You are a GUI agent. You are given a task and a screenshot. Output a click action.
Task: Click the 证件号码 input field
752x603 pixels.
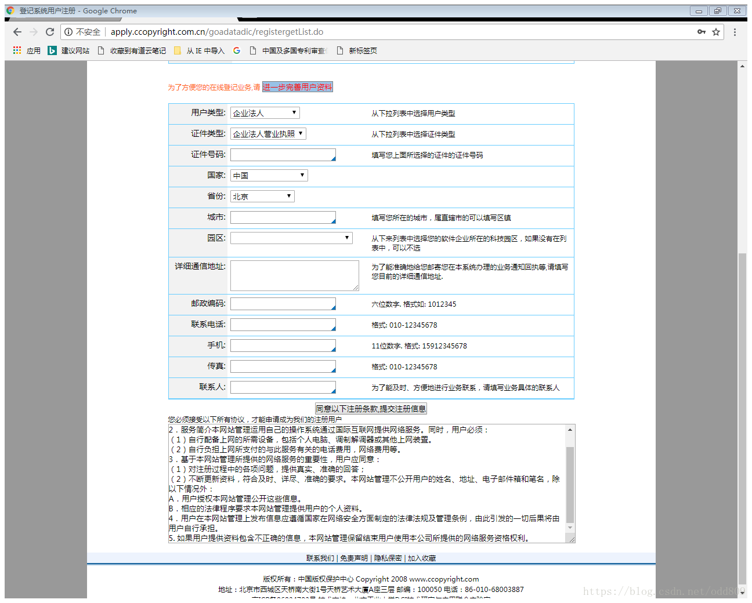[283, 155]
